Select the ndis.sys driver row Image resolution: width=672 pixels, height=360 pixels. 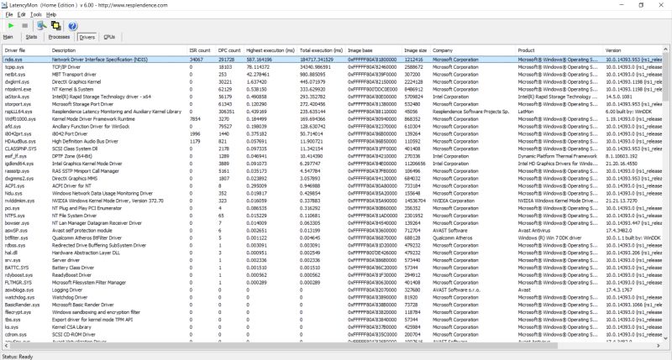point(333,60)
